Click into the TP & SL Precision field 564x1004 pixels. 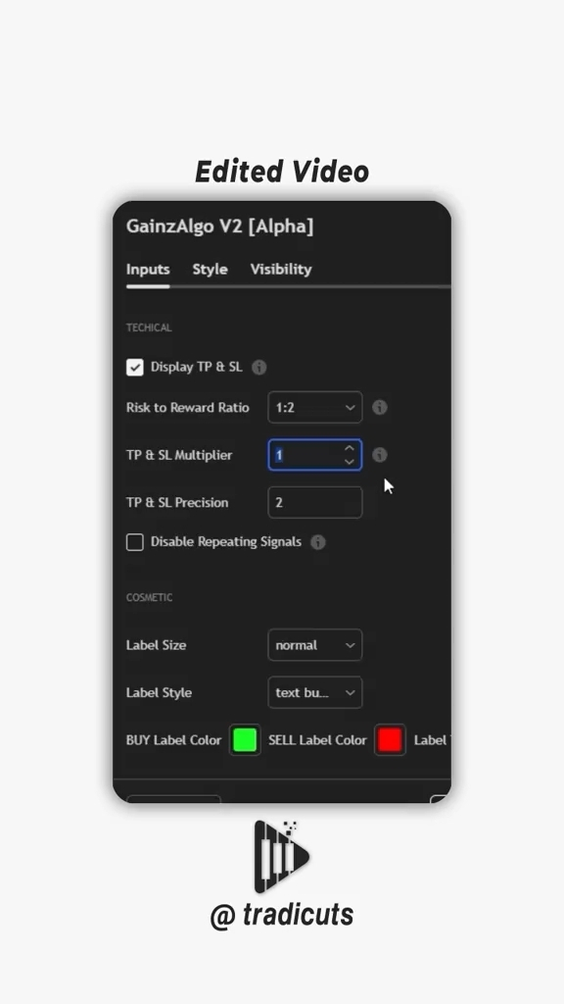point(314,502)
